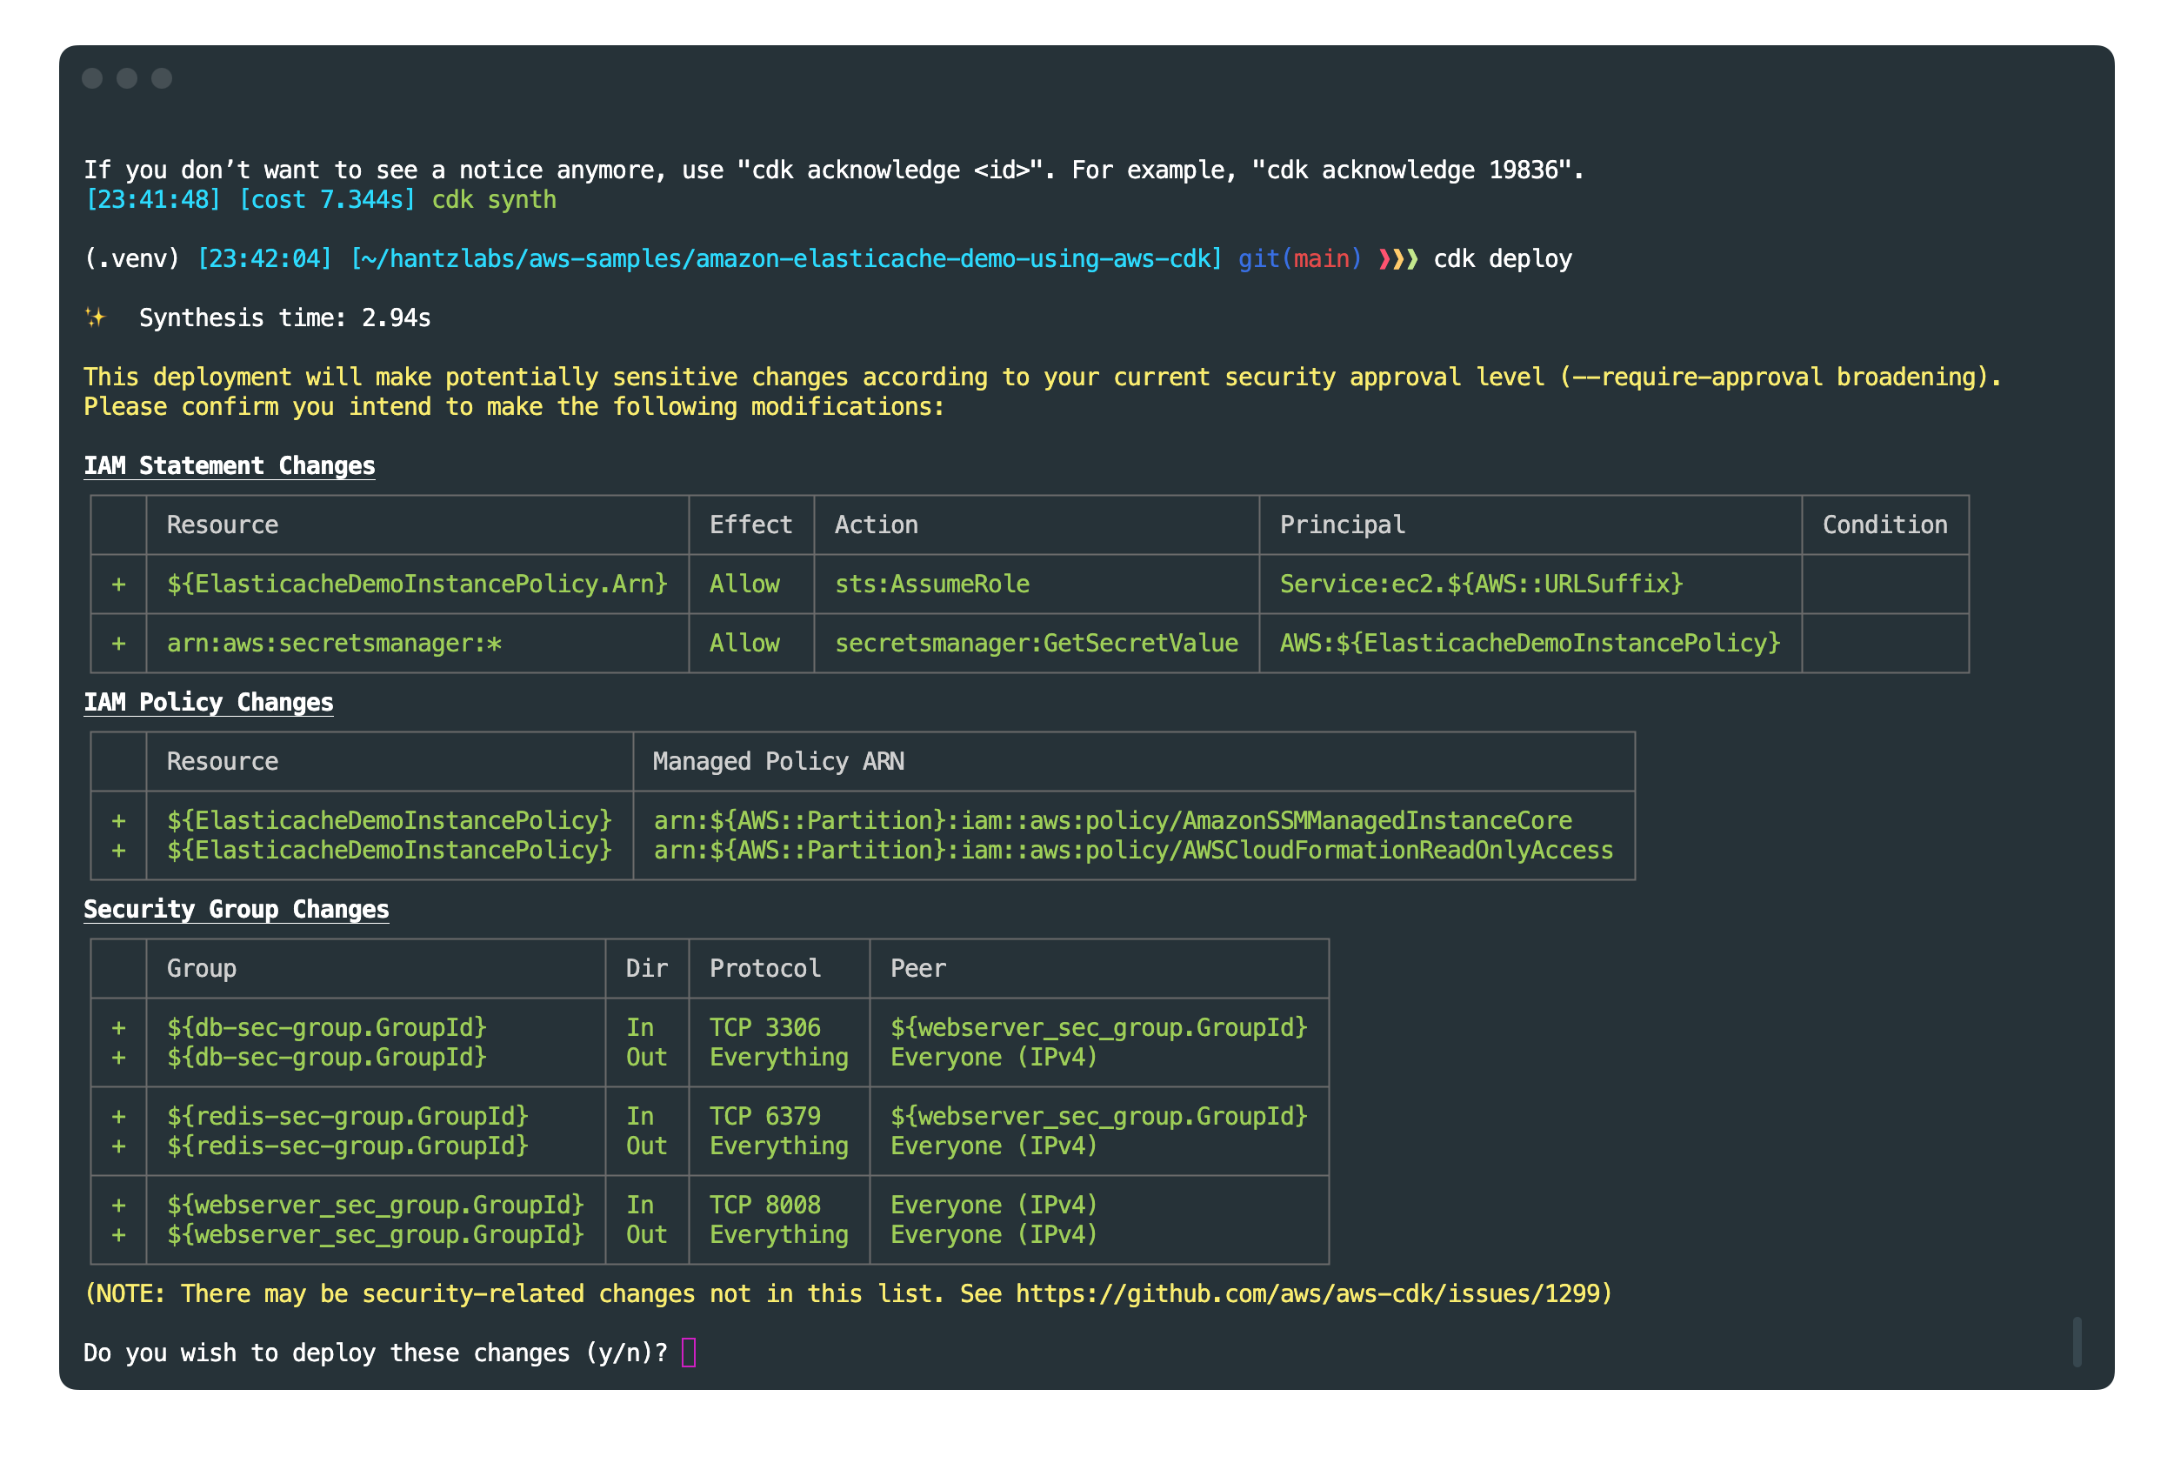
Task: Click the Security Group Changes heading
Action: [x=236, y=909]
